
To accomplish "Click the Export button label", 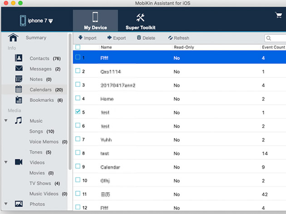I will 119,38.
